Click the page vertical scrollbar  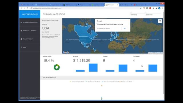(164, 53)
